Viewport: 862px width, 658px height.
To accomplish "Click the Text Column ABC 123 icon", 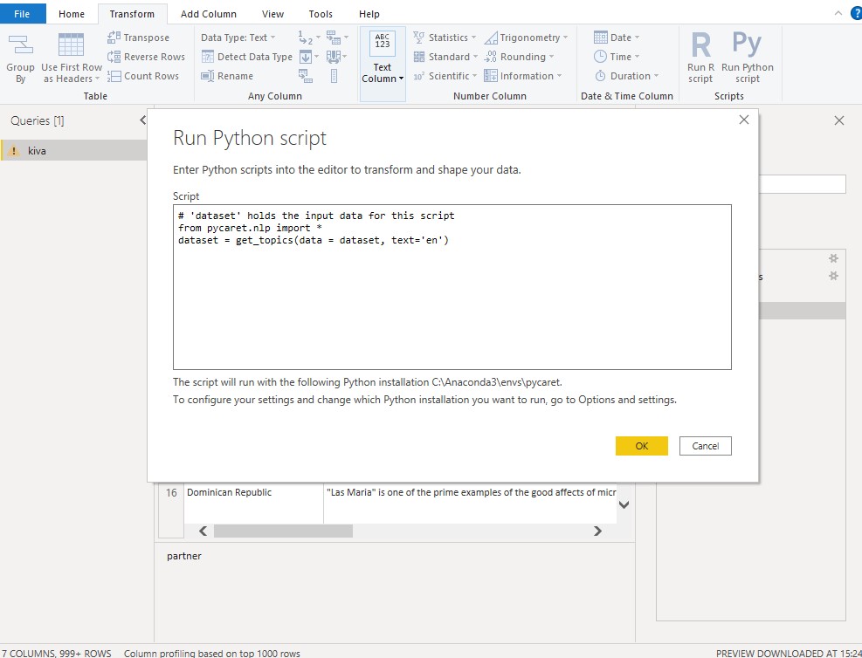I will pyautogui.click(x=382, y=44).
